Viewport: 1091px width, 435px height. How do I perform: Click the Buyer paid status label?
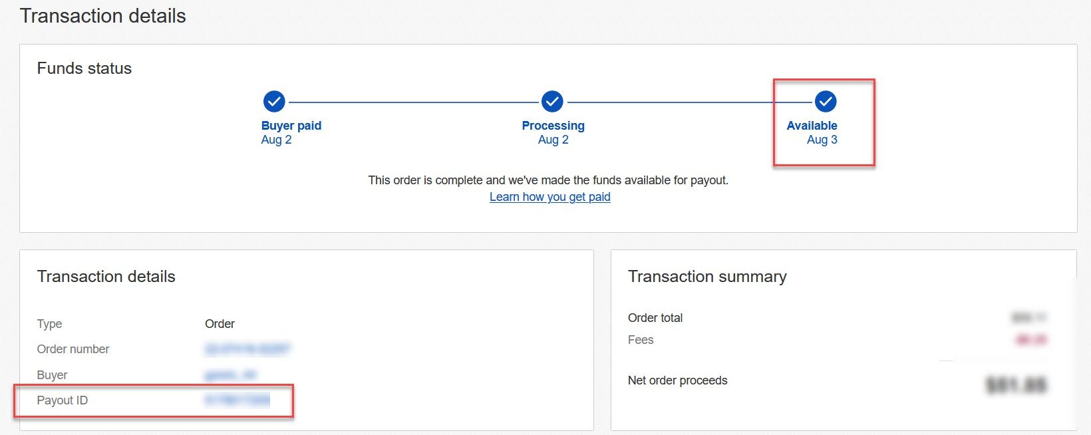click(291, 126)
